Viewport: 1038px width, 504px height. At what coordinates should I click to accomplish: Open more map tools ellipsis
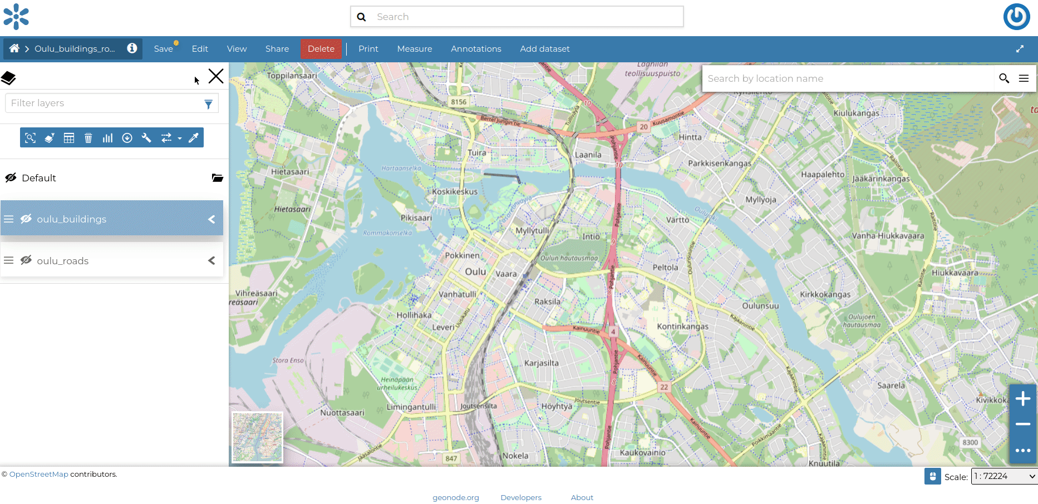pyautogui.click(x=1023, y=451)
